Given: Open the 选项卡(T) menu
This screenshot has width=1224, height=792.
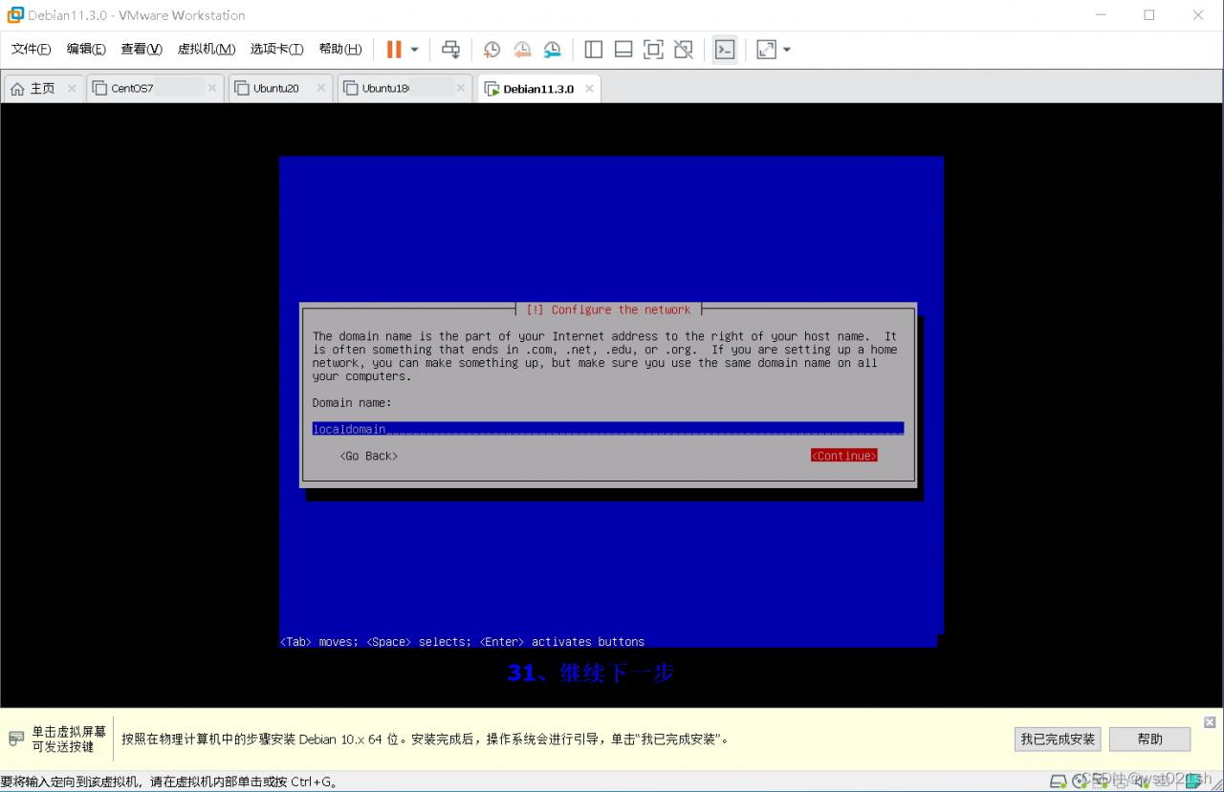Looking at the screenshot, I should 276,50.
